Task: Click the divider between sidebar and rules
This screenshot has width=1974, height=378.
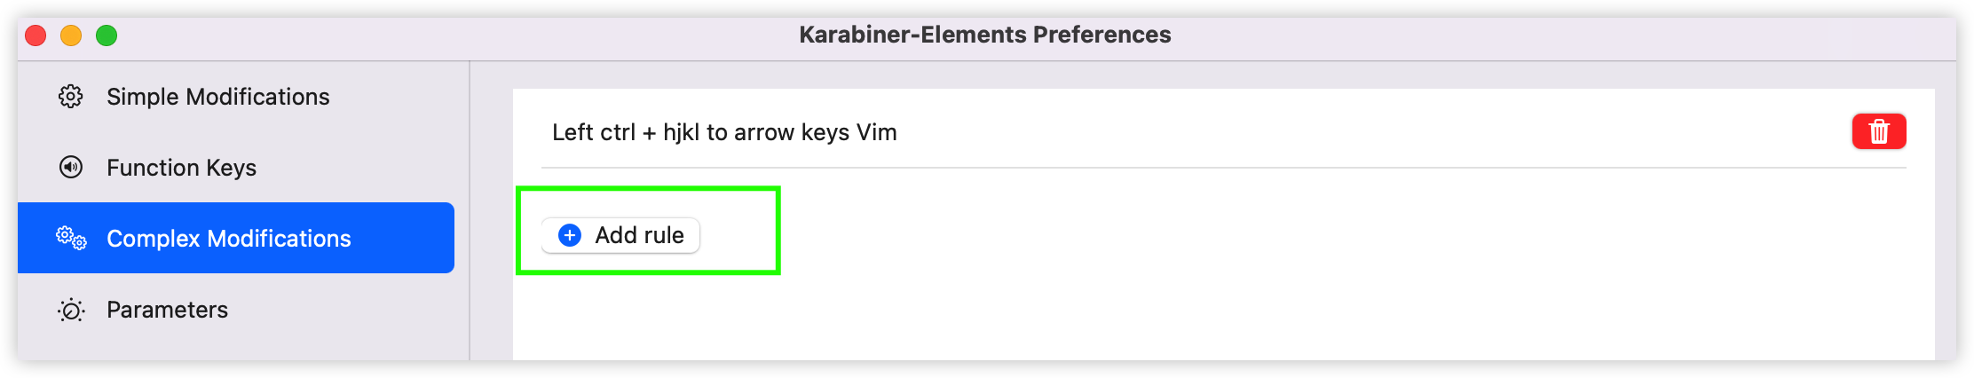Action: point(470,213)
